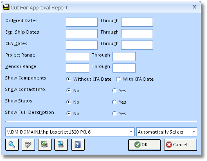Click the Cancel button
207x161 pixels.
coord(180,145)
